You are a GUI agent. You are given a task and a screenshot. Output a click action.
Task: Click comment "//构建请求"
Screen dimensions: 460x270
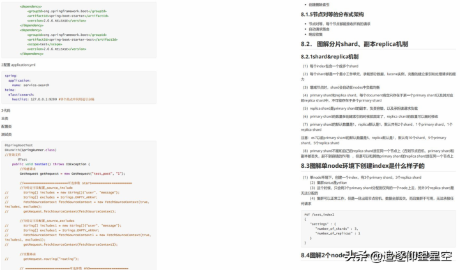27,169
